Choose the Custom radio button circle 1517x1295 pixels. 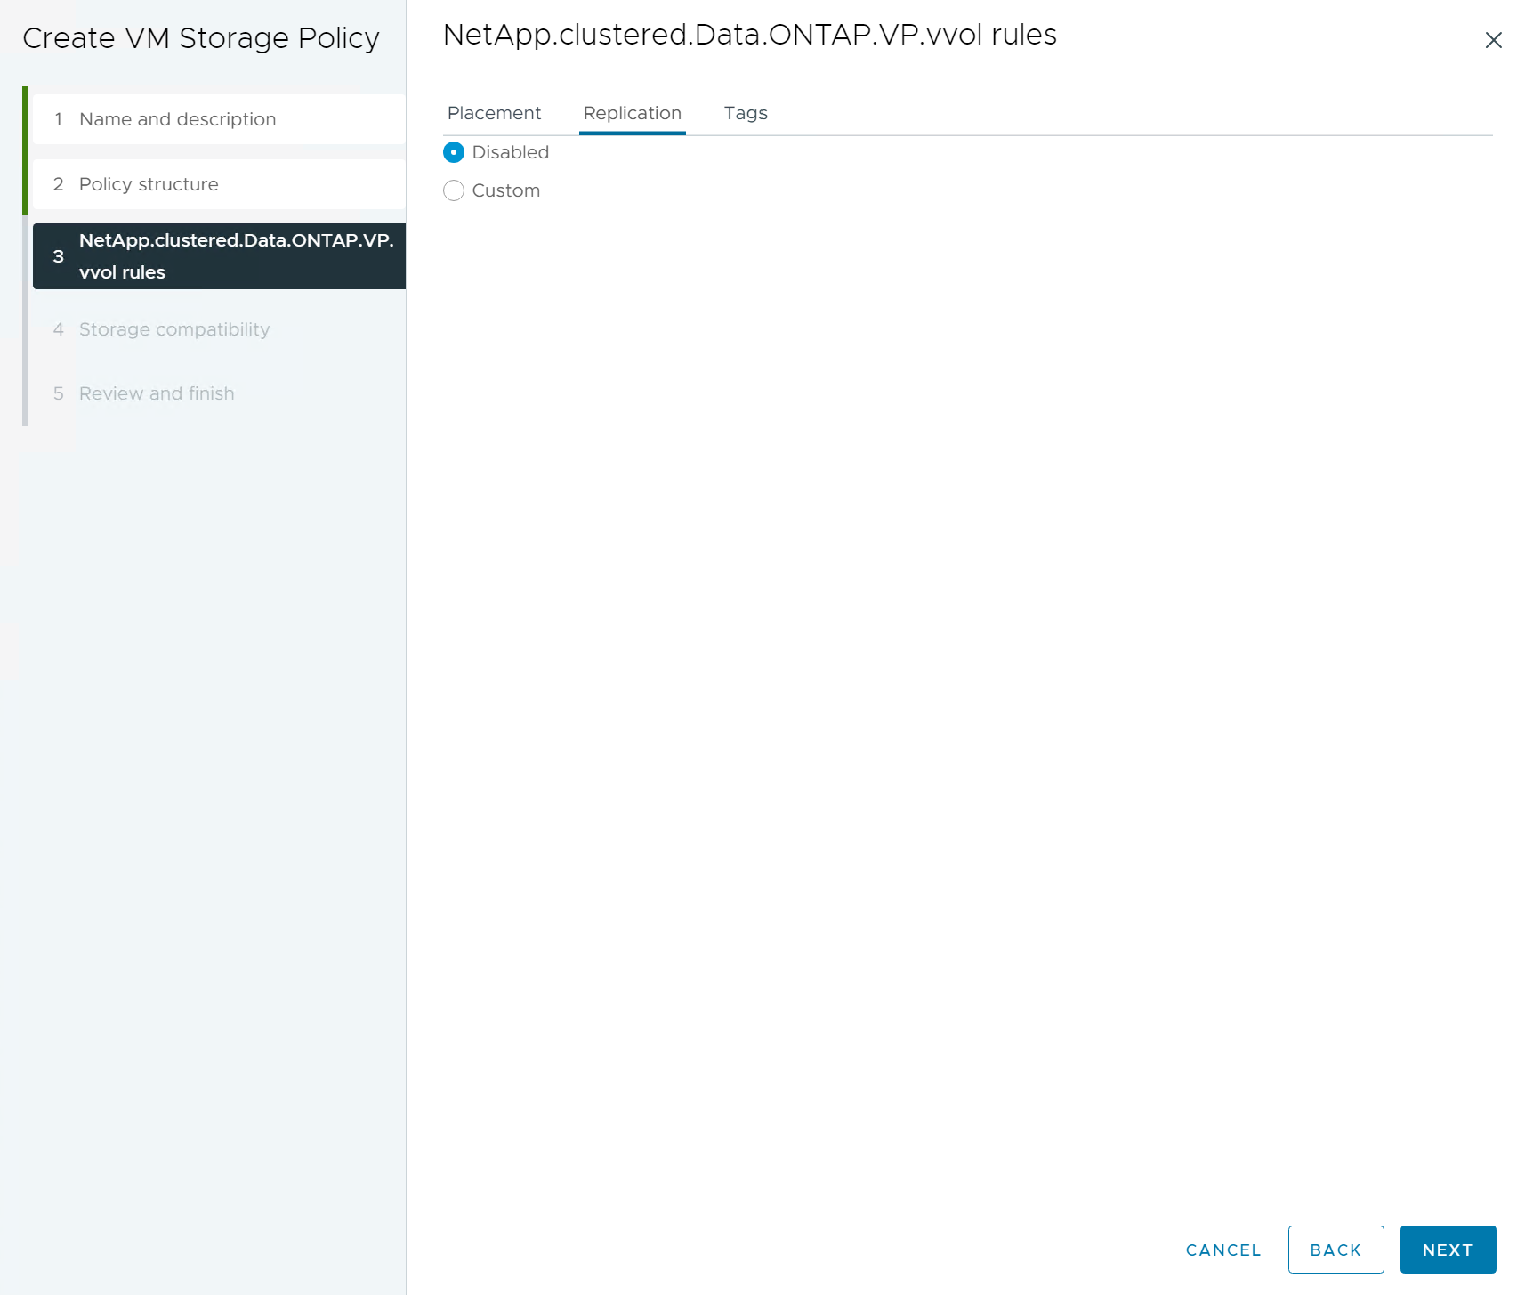[x=454, y=190]
